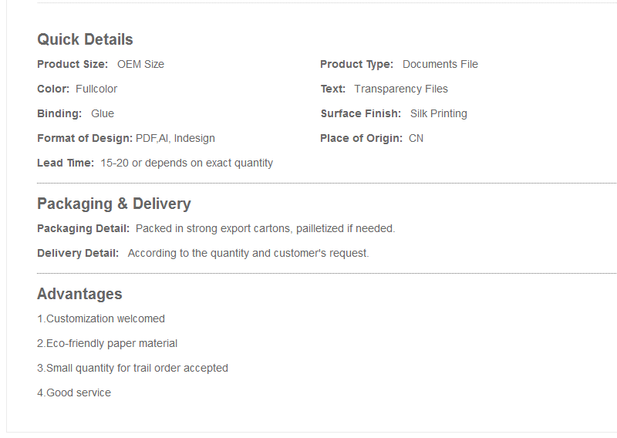Image resolution: width=617 pixels, height=438 pixels.
Task: Click the Quick Details heading
Action: pyautogui.click(x=85, y=40)
